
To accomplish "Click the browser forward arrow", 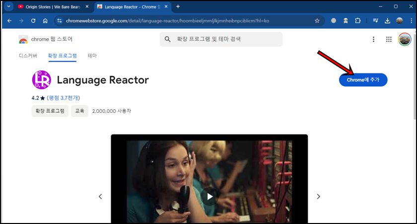I will pos(21,21).
